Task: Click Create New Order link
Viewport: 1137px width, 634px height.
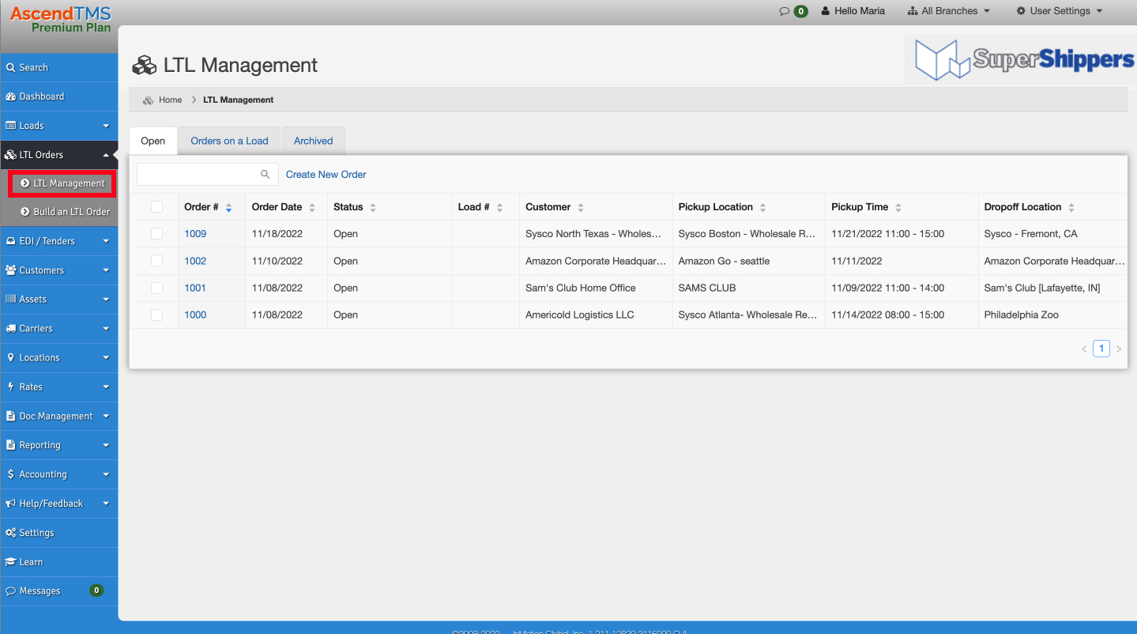Action: [326, 175]
